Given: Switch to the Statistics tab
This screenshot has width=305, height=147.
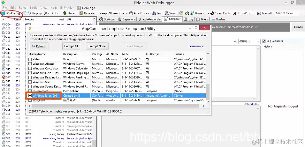Looking at the screenshot, I should click(107, 19).
